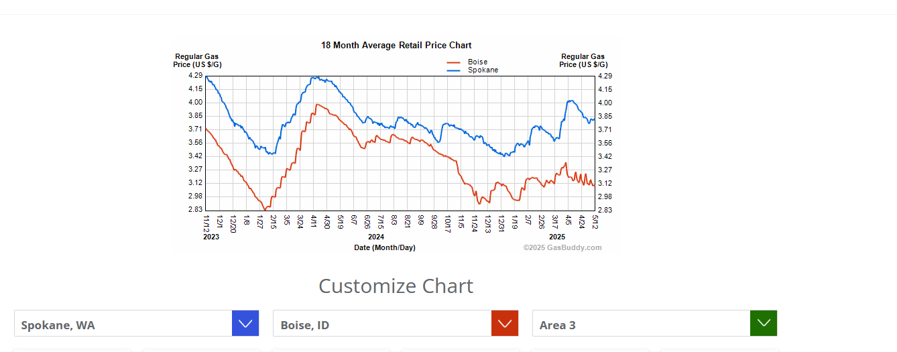The image size is (897, 352).
Task: Click the green arrow on Area 3 dropdown
Action: pyautogui.click(x=764, y=323)
